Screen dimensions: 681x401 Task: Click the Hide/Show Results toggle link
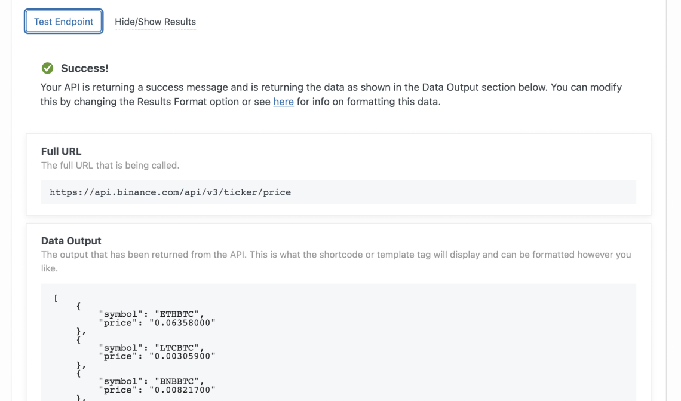pos(155,22)
